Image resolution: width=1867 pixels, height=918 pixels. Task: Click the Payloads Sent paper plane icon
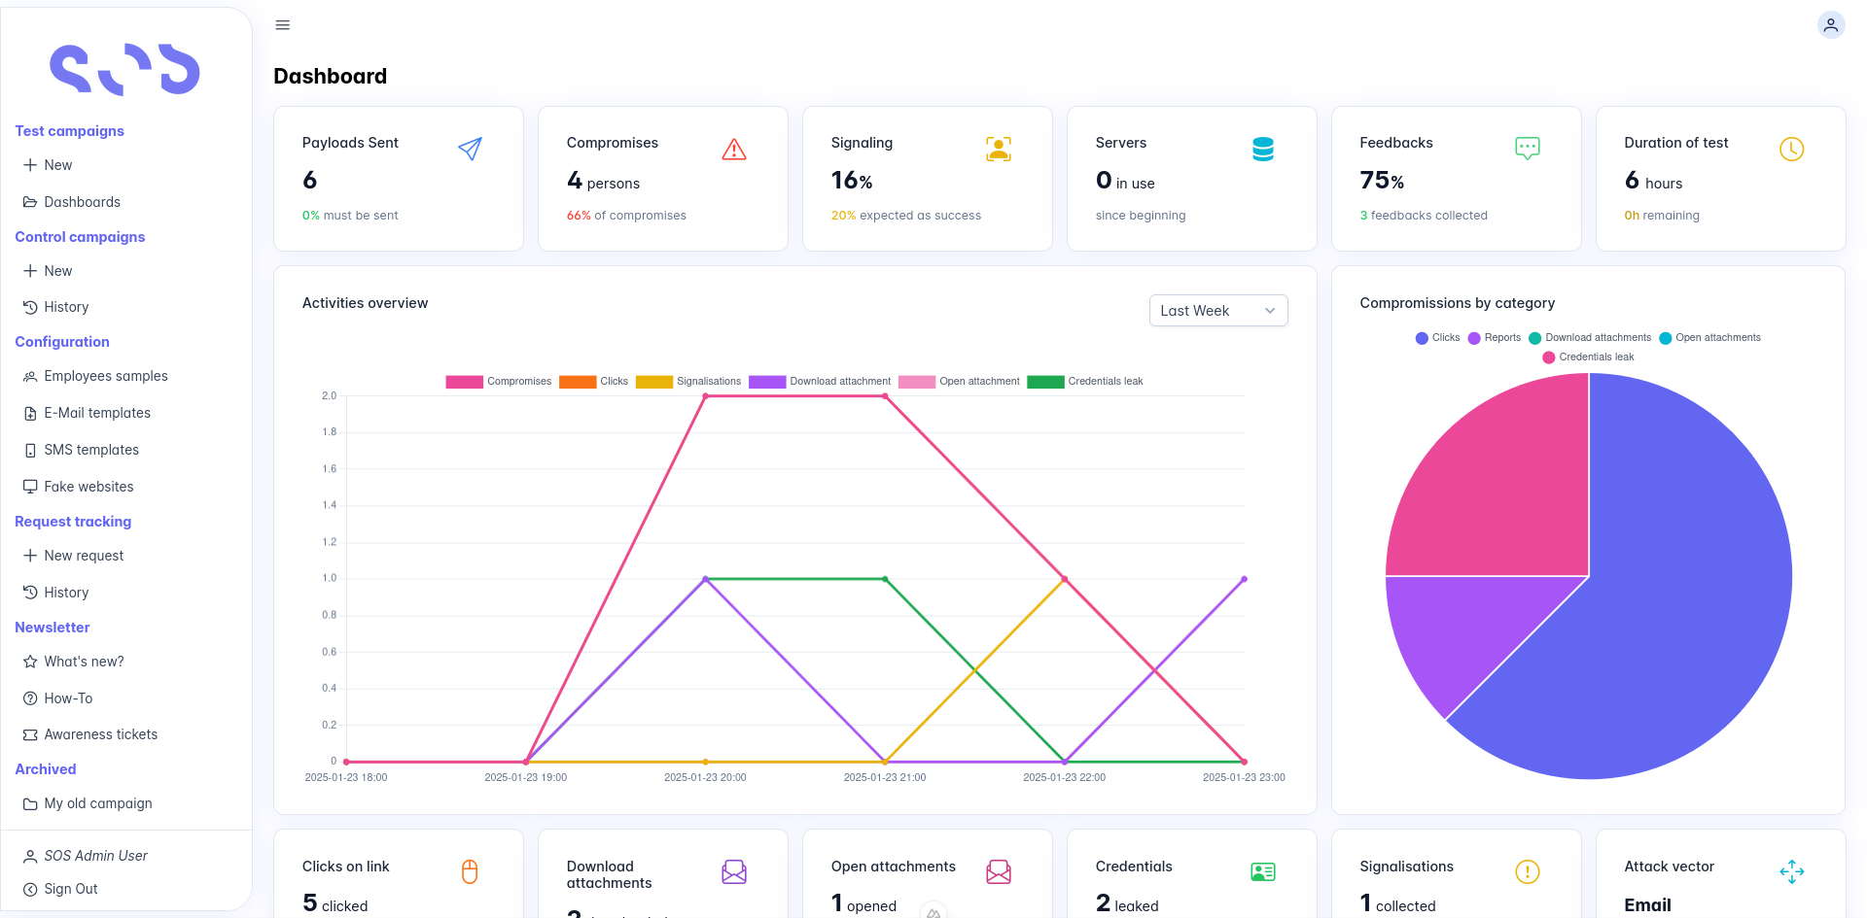pos(470,149)
